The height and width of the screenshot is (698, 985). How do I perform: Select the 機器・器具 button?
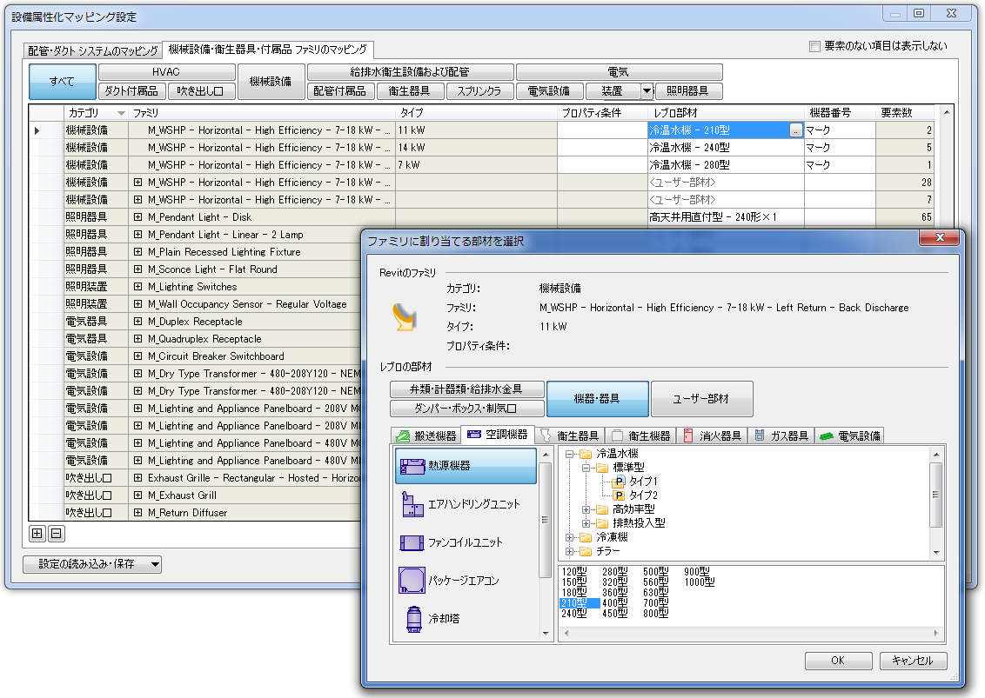[x=598, y=399]
